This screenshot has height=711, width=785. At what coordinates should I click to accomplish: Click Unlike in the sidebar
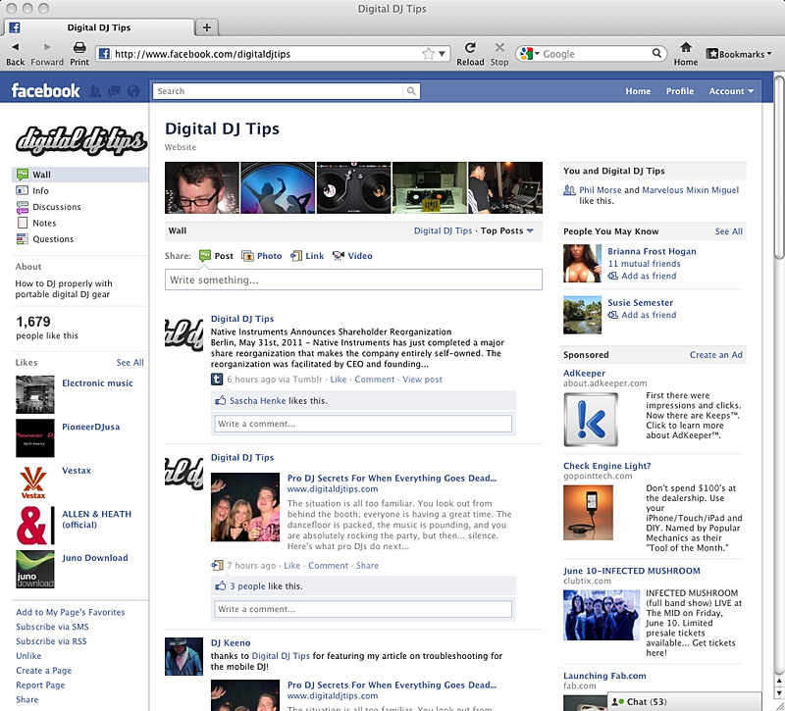[x=28, y=655]
